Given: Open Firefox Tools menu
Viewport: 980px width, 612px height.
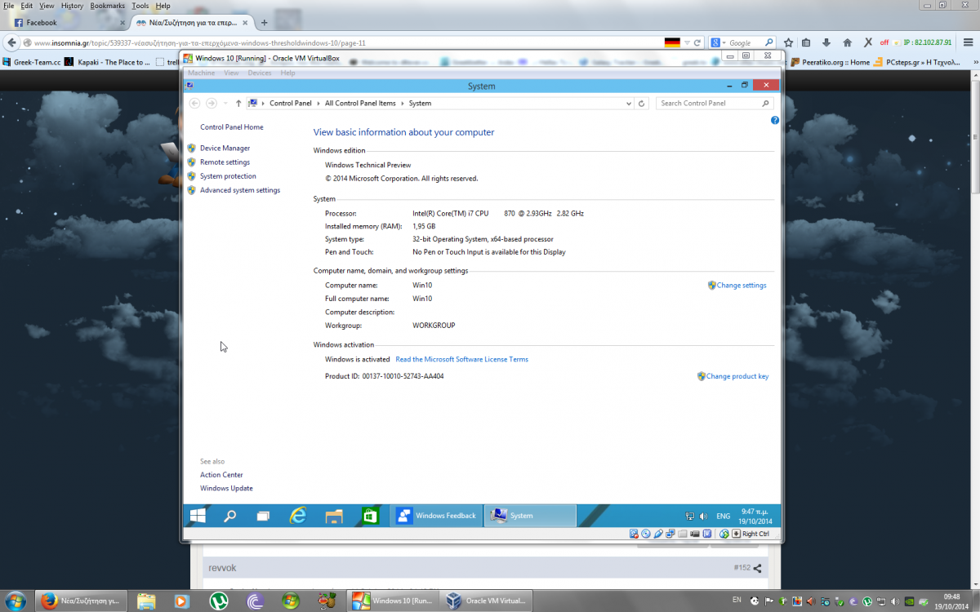Looking at the screenshot, I should pyautogui.click(x=140, y=6).
